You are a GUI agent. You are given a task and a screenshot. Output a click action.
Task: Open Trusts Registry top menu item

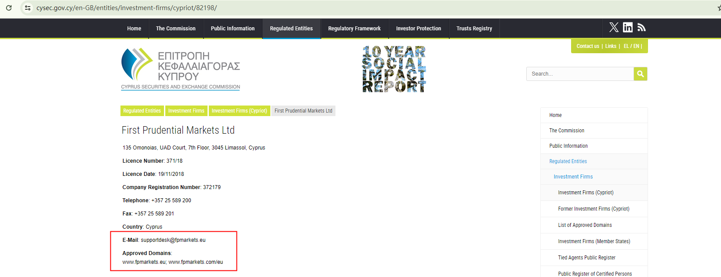pyautogui.click(x=474, y=29)
